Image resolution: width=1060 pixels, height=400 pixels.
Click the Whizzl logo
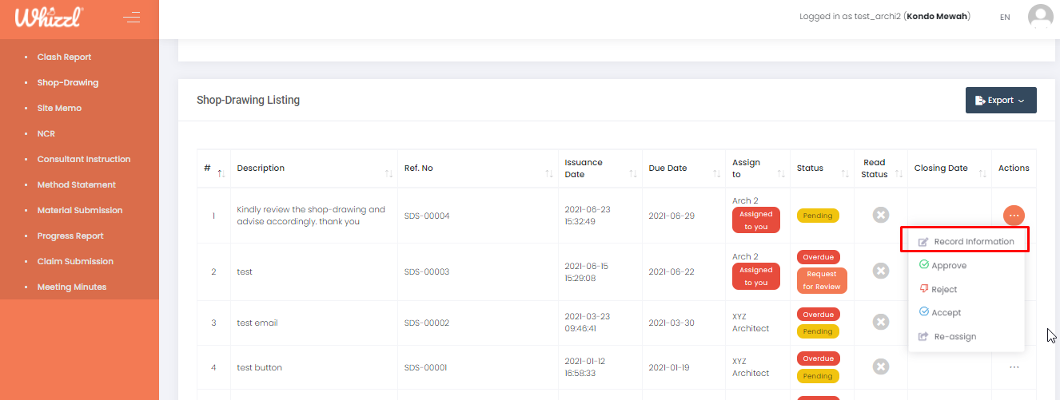click(49, 17)
